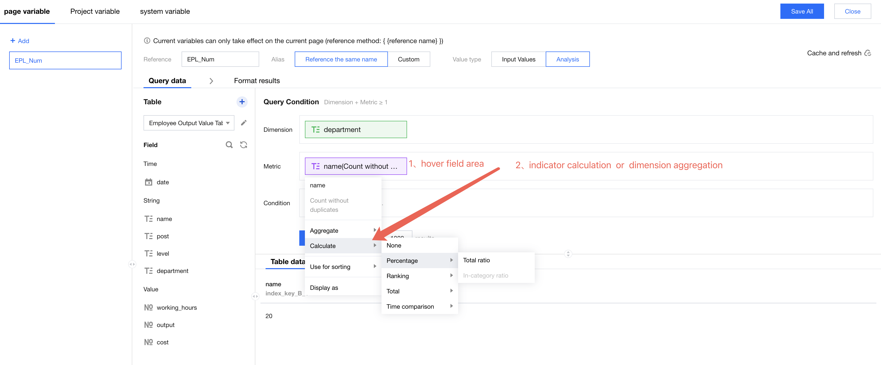Click the date field calendar icon
This screenshot has height=365, width=881.
pyautogui.click(x=148, y=182)
